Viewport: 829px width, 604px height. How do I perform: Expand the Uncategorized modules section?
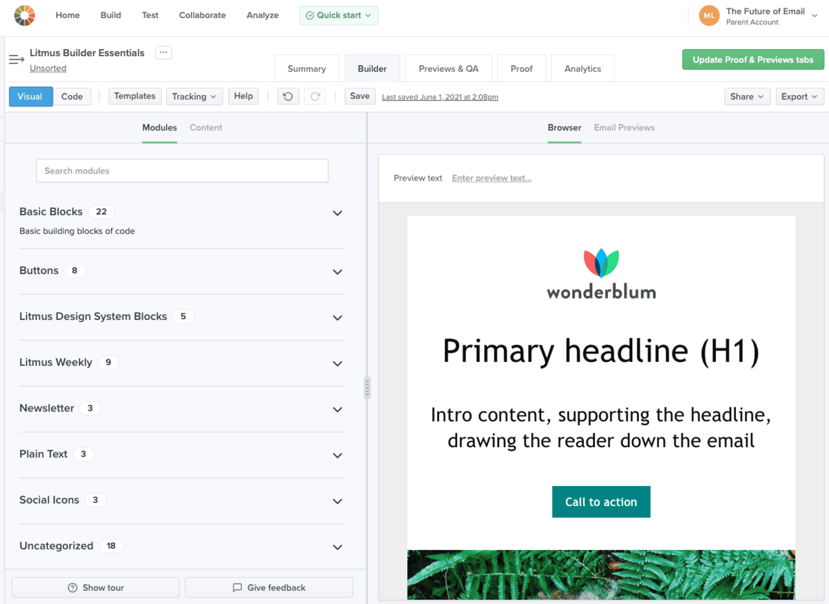tap(337, 546)
